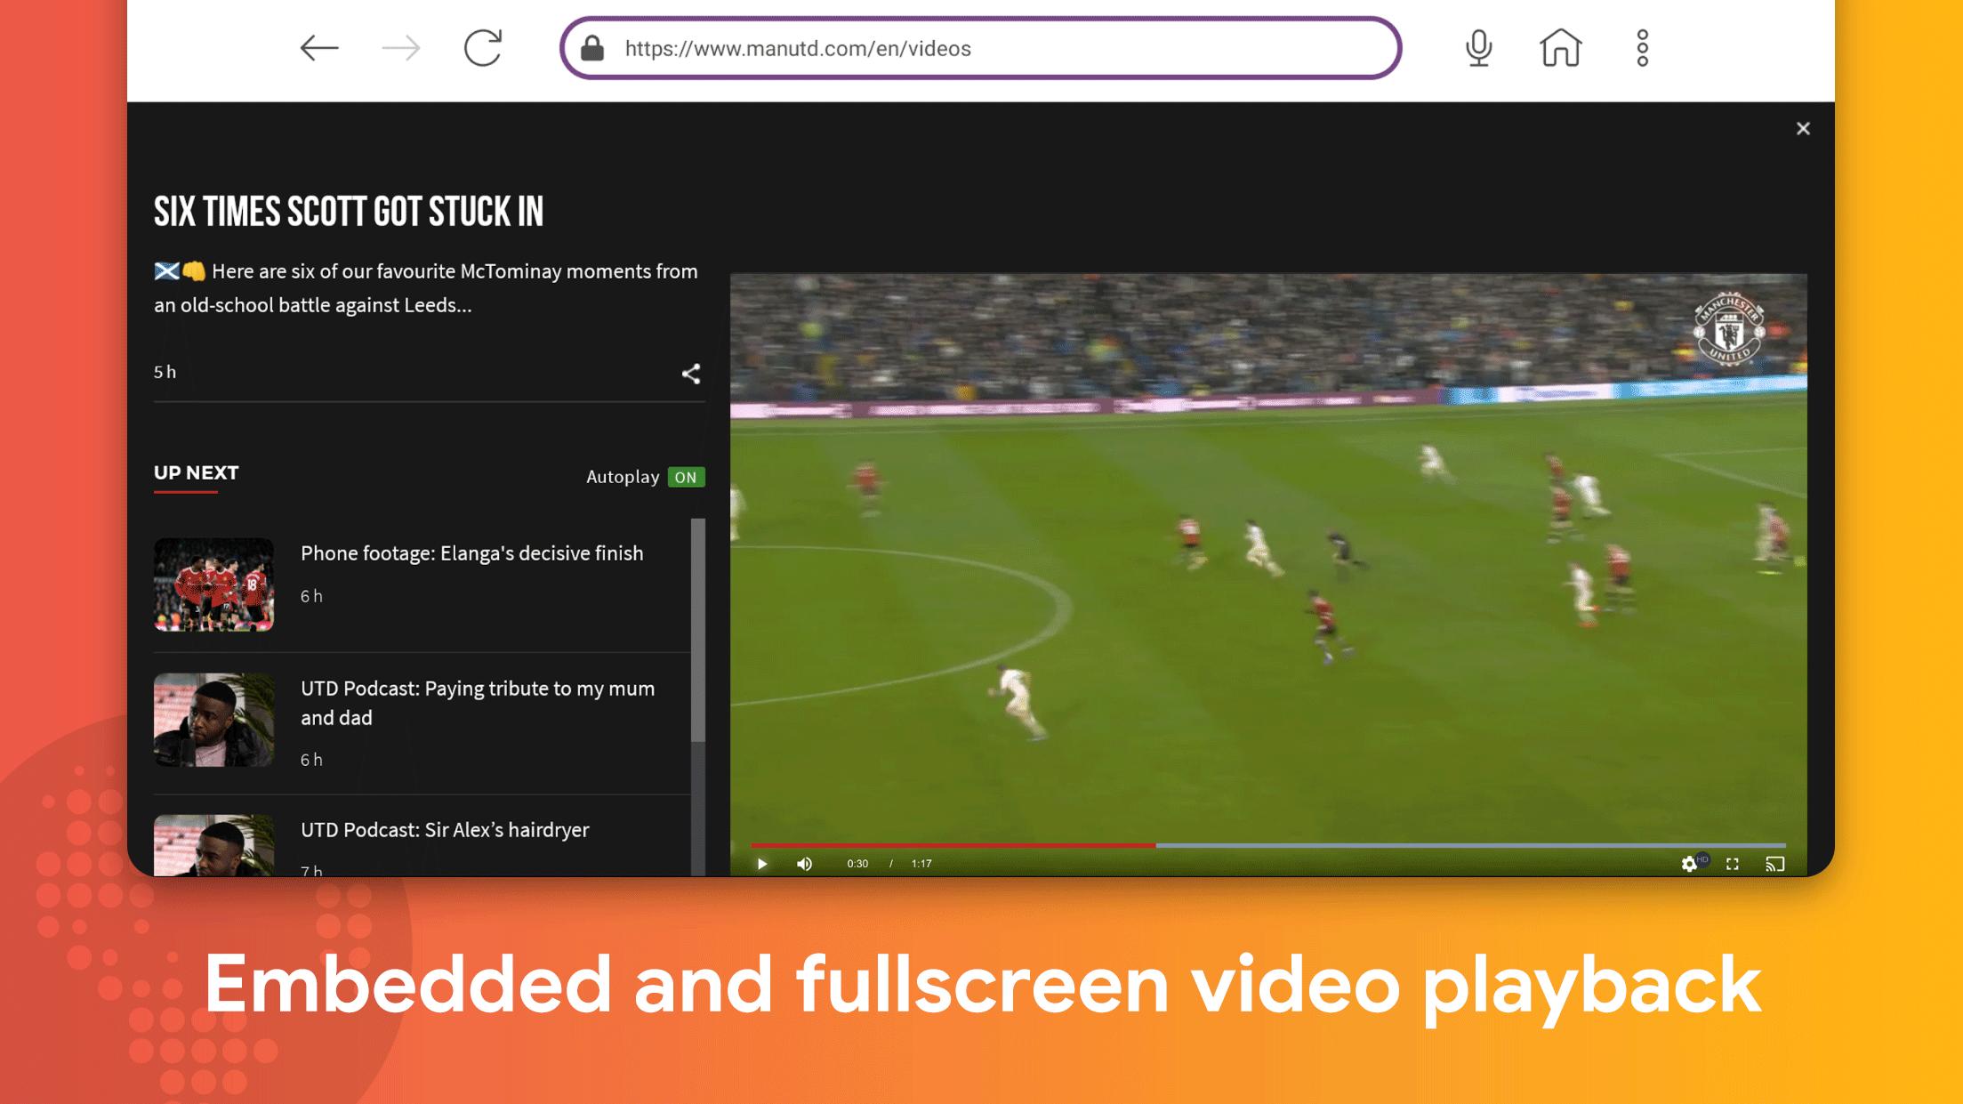1963x1104 pixels.
Task: Click the '0:30' elapsed time readout
Action: click(x=857, y=864)
